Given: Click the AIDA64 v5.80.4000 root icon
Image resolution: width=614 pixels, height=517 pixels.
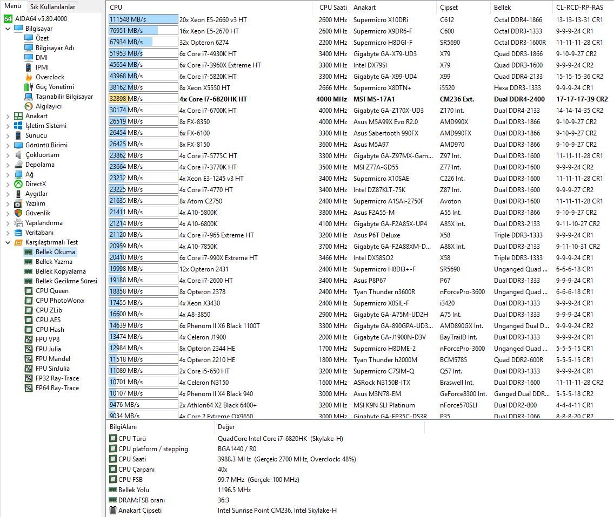Looking at the screenshot, I should [x=8, y=19].
